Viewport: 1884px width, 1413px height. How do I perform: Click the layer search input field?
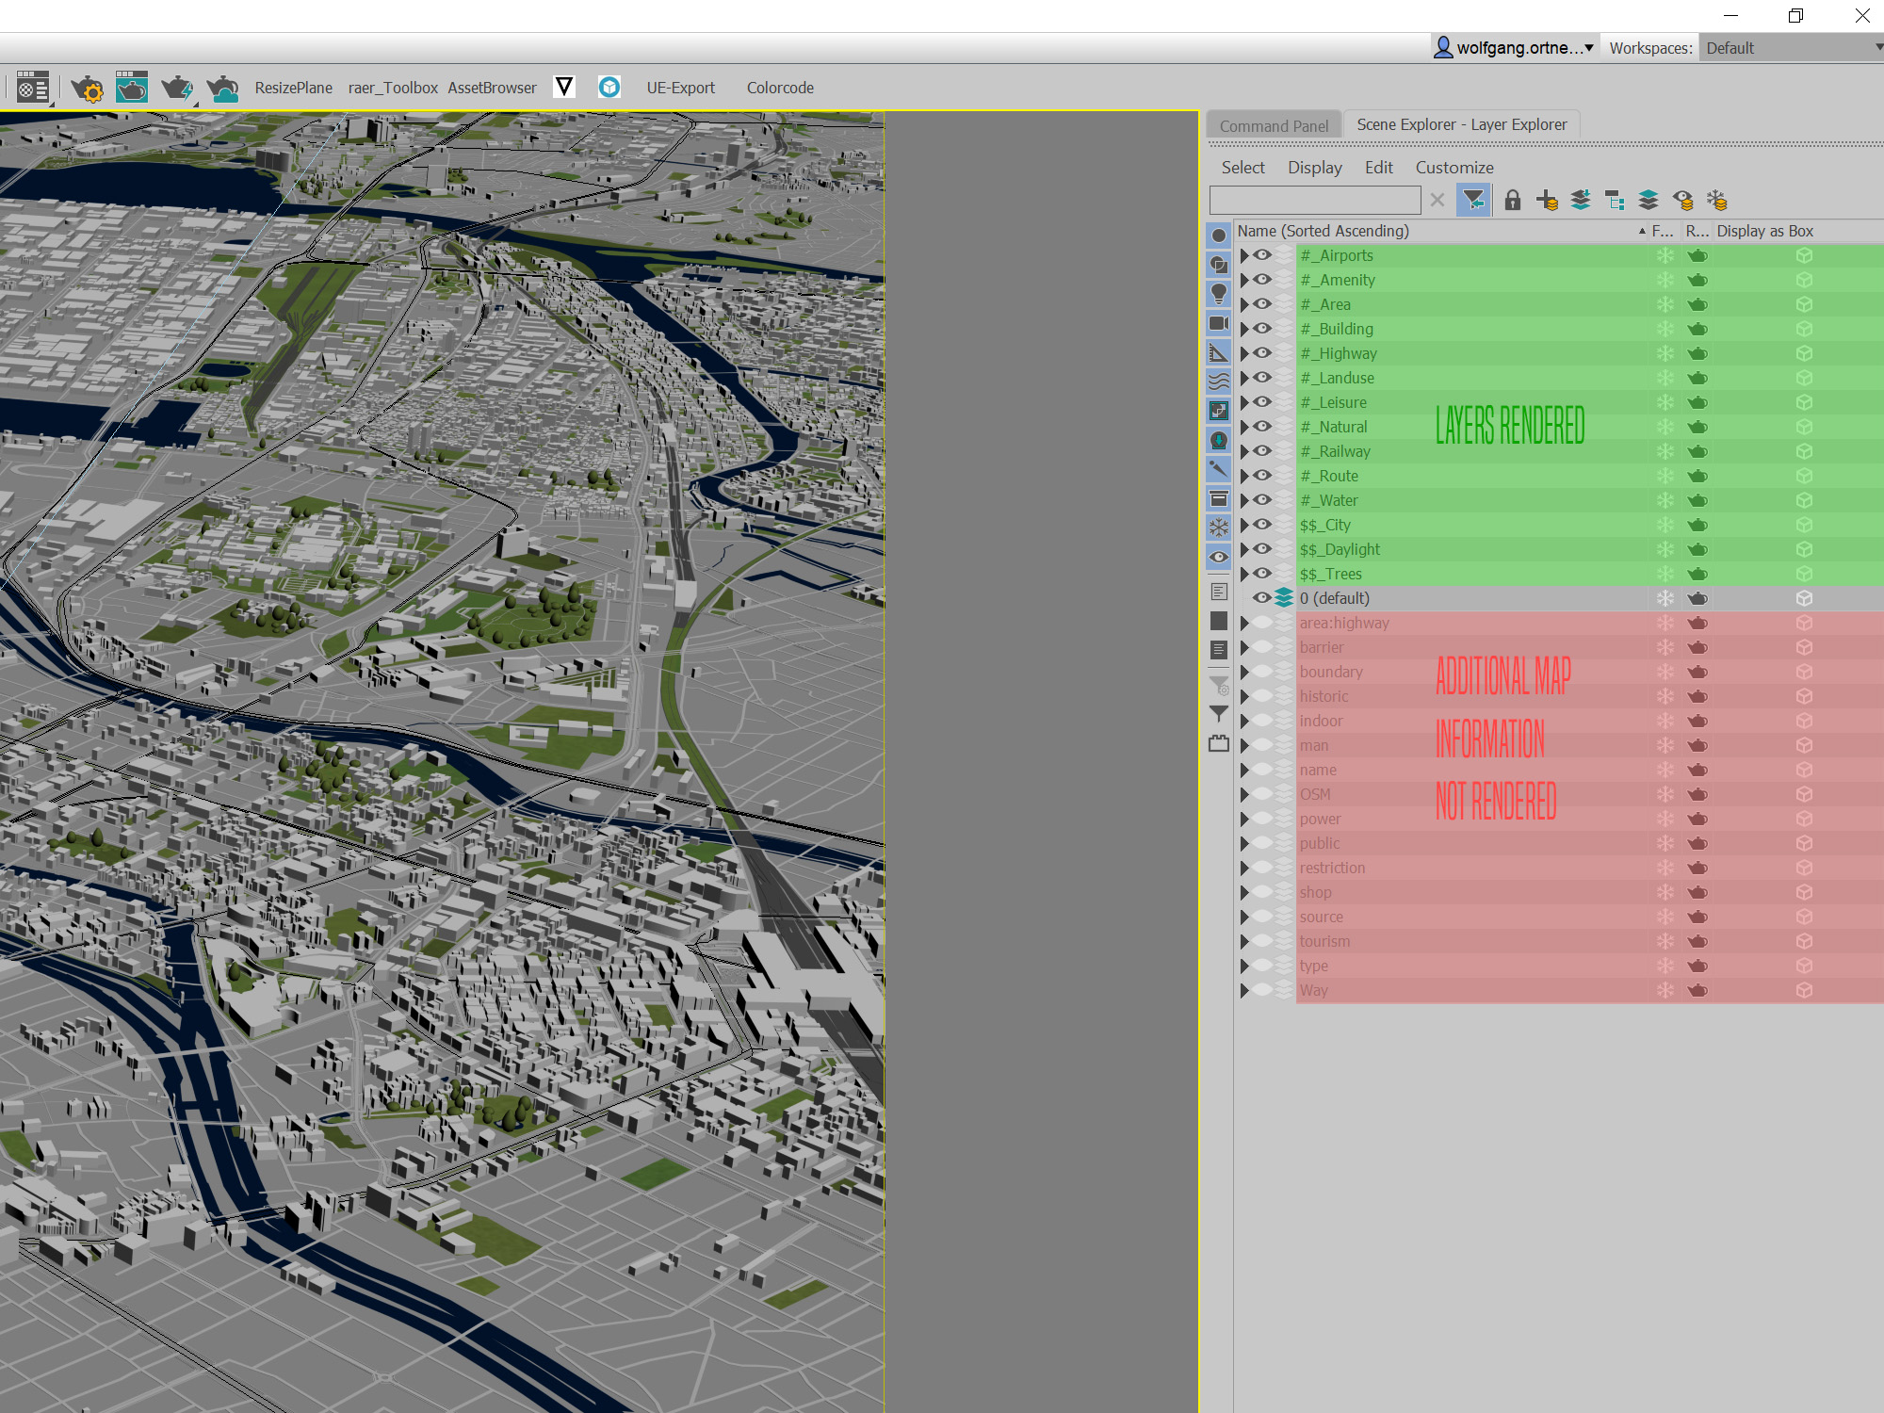click(x=1315, y=200)
